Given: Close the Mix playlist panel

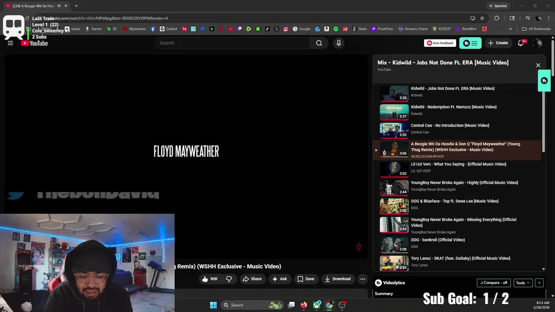Looking at the screenshot, I should [x=538, y=65].
